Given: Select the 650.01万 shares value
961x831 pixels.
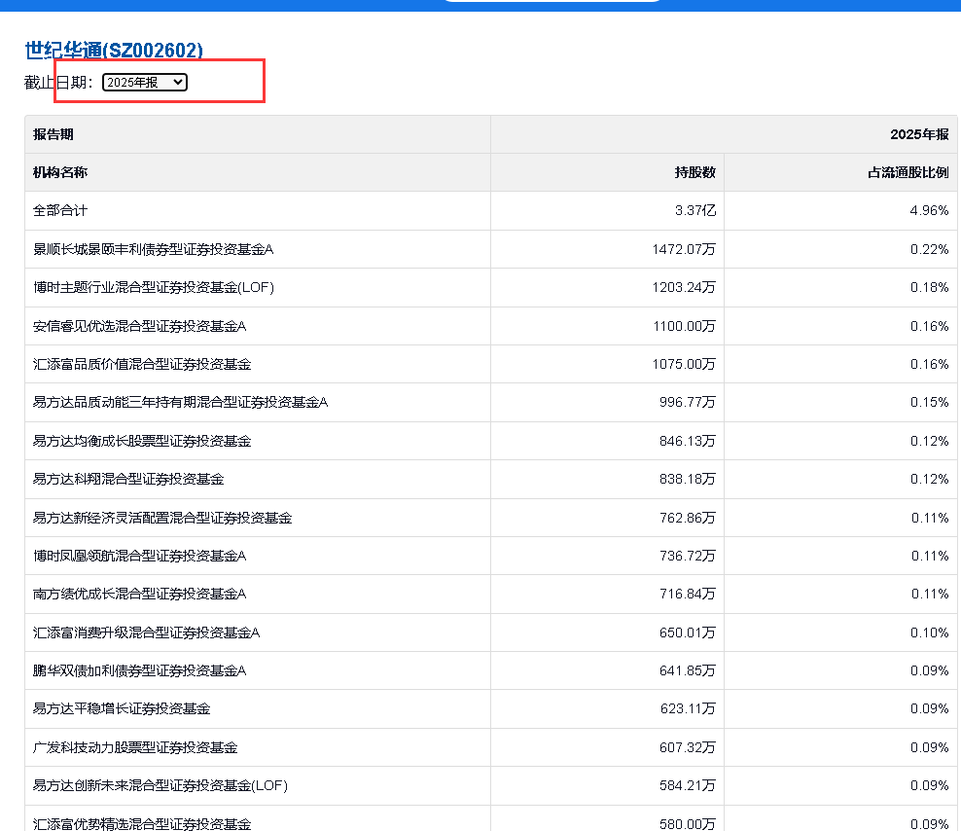Looking at the screenshot, I should (688, 632).
